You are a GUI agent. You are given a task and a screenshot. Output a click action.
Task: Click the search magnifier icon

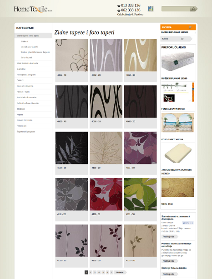pos(193,9)
